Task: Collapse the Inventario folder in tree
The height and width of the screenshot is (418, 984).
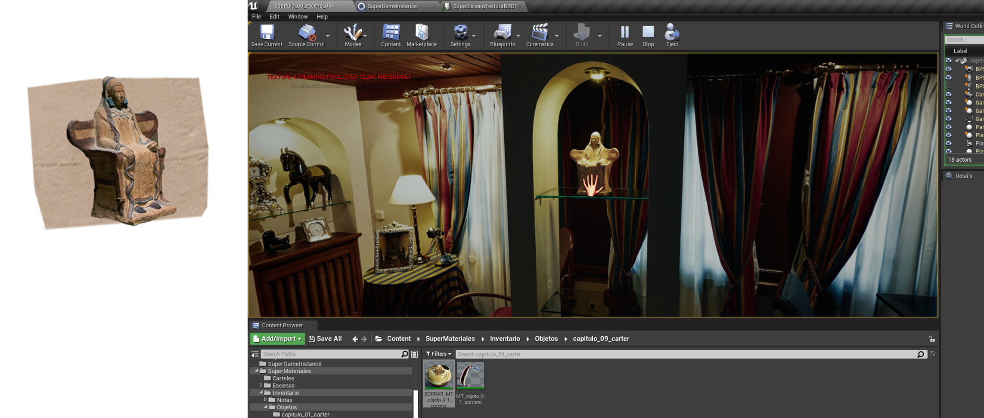Action: 261,393
